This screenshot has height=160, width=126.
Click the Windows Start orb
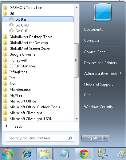pyautogui.click(x=8, y=154)
